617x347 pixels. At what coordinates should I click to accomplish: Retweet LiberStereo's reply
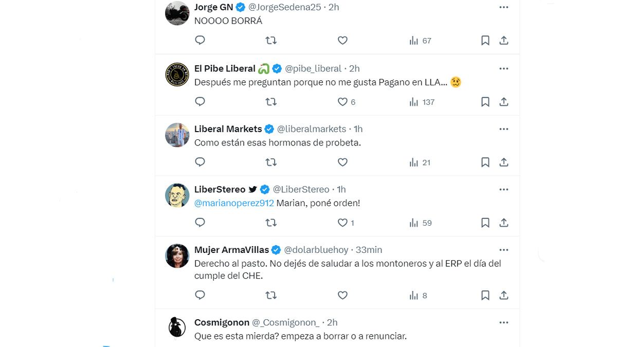[271, 223]
